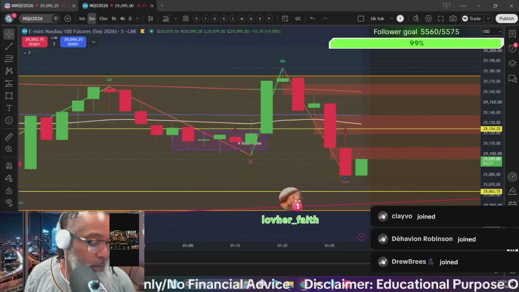Expand the tik tok layout dropdown
Viewport: 519px width, 292px height.
[x=392, y=18]
